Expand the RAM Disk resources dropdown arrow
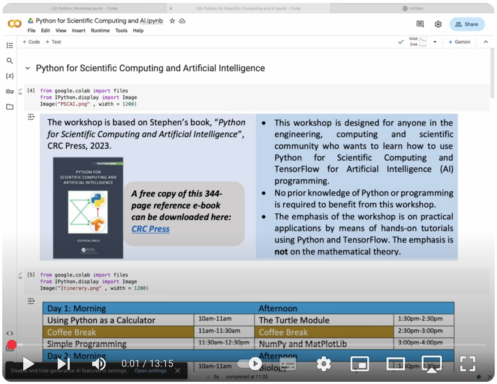Image resolution: width=497 pixels, height=384 pixels. click(435, 42)
